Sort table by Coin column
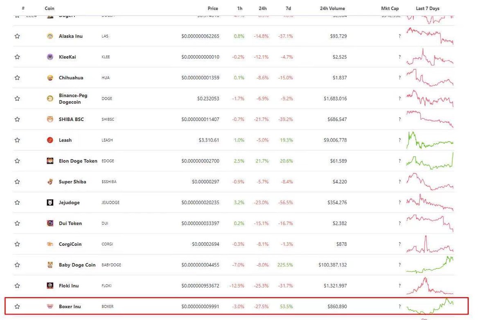This screenshot has width=491, height=320. pos(50,9)
